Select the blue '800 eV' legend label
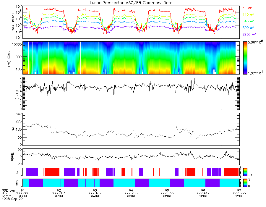Image resolution: width=266 pixels, height=207 pixels. point(248,28)
